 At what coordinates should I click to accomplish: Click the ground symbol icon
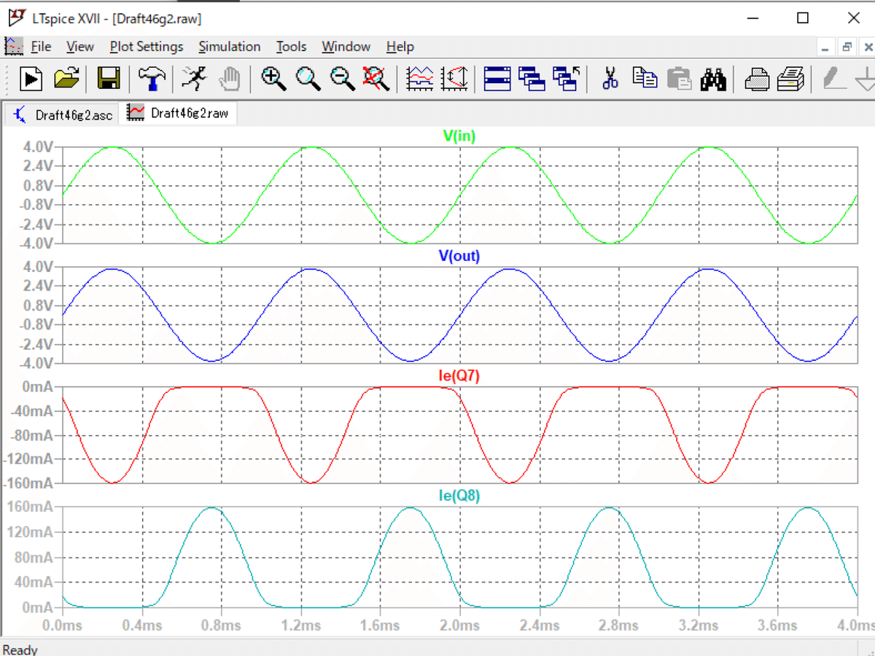(866, 78)
